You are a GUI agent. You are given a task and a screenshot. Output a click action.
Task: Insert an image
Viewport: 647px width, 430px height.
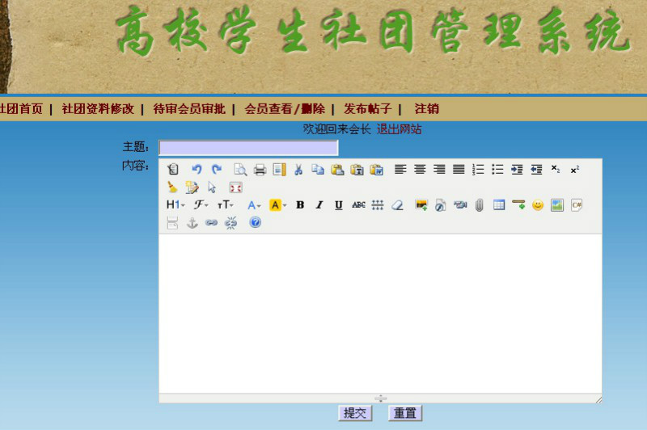click(421, 205)
